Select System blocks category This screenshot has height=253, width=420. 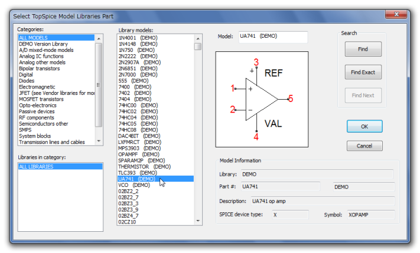(56, 136)
